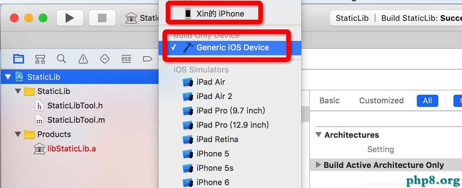Open StaticLibTool.m source file
Viewport: 462px width, 188px height.
pos(76,120)
